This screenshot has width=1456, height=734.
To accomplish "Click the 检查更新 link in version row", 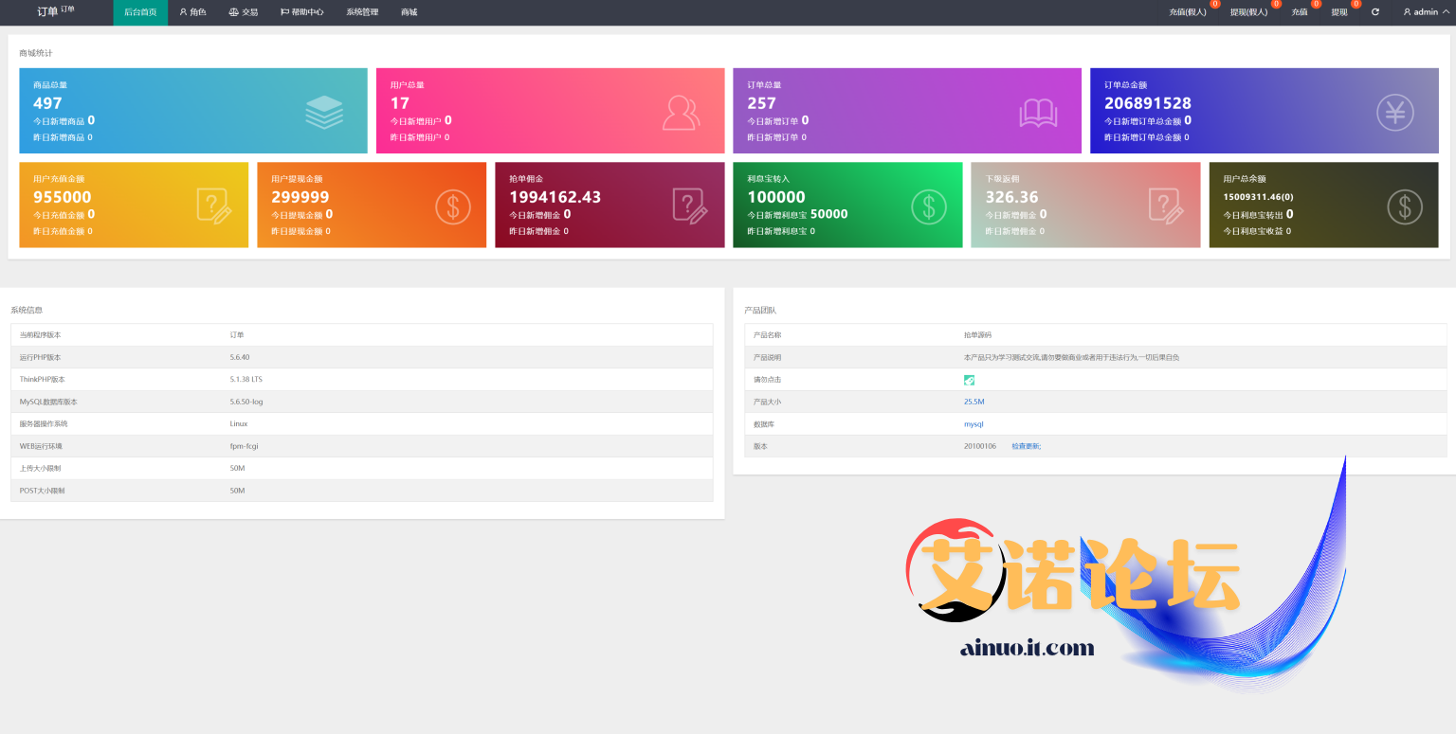I will tap(1026, 446).
